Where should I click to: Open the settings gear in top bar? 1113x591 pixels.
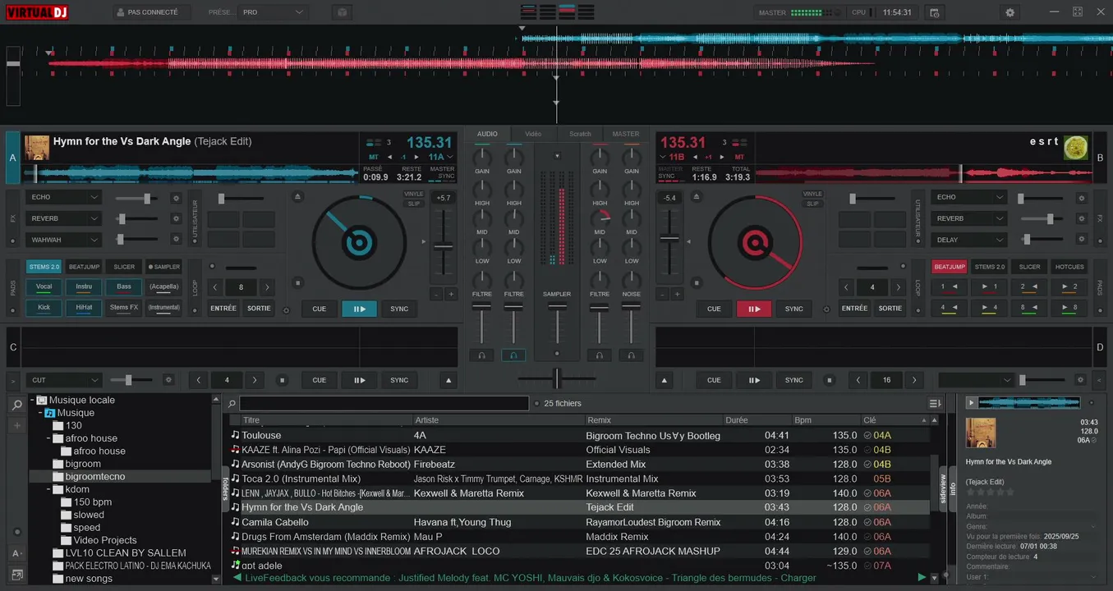click(x=1010, y=12)
